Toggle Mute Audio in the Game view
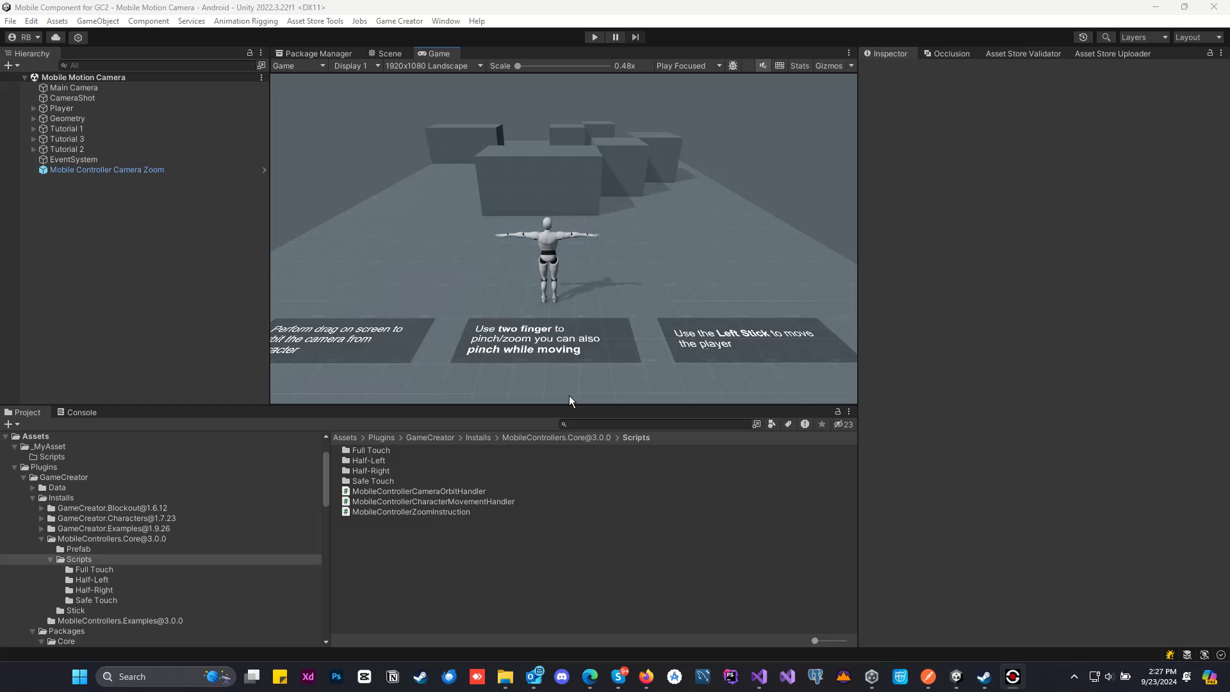Image resolution: width=1230 pixels, height=692 pixels. tap(763, 65)
